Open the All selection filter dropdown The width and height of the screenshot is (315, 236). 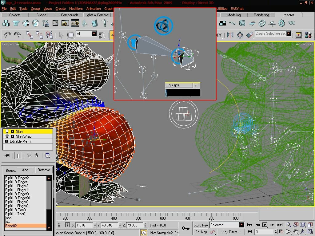pyautogui.click(x=94, y=34)
